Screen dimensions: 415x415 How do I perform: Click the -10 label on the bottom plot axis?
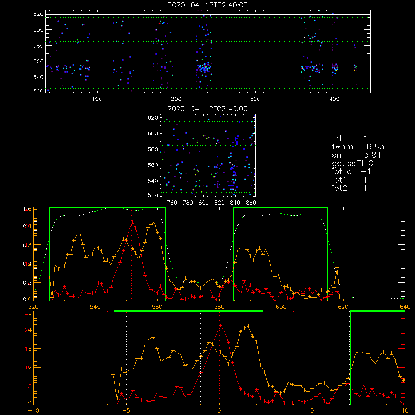click(33, 411)
